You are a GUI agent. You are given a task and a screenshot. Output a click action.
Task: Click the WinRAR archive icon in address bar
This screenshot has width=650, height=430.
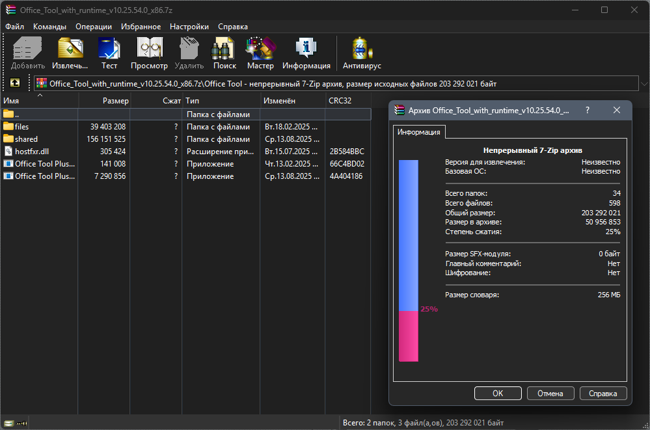(x=42, y=83)
